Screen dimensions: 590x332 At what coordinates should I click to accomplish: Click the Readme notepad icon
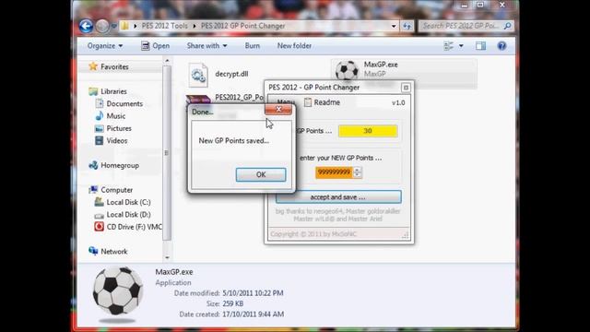click(x=307, y=102)
